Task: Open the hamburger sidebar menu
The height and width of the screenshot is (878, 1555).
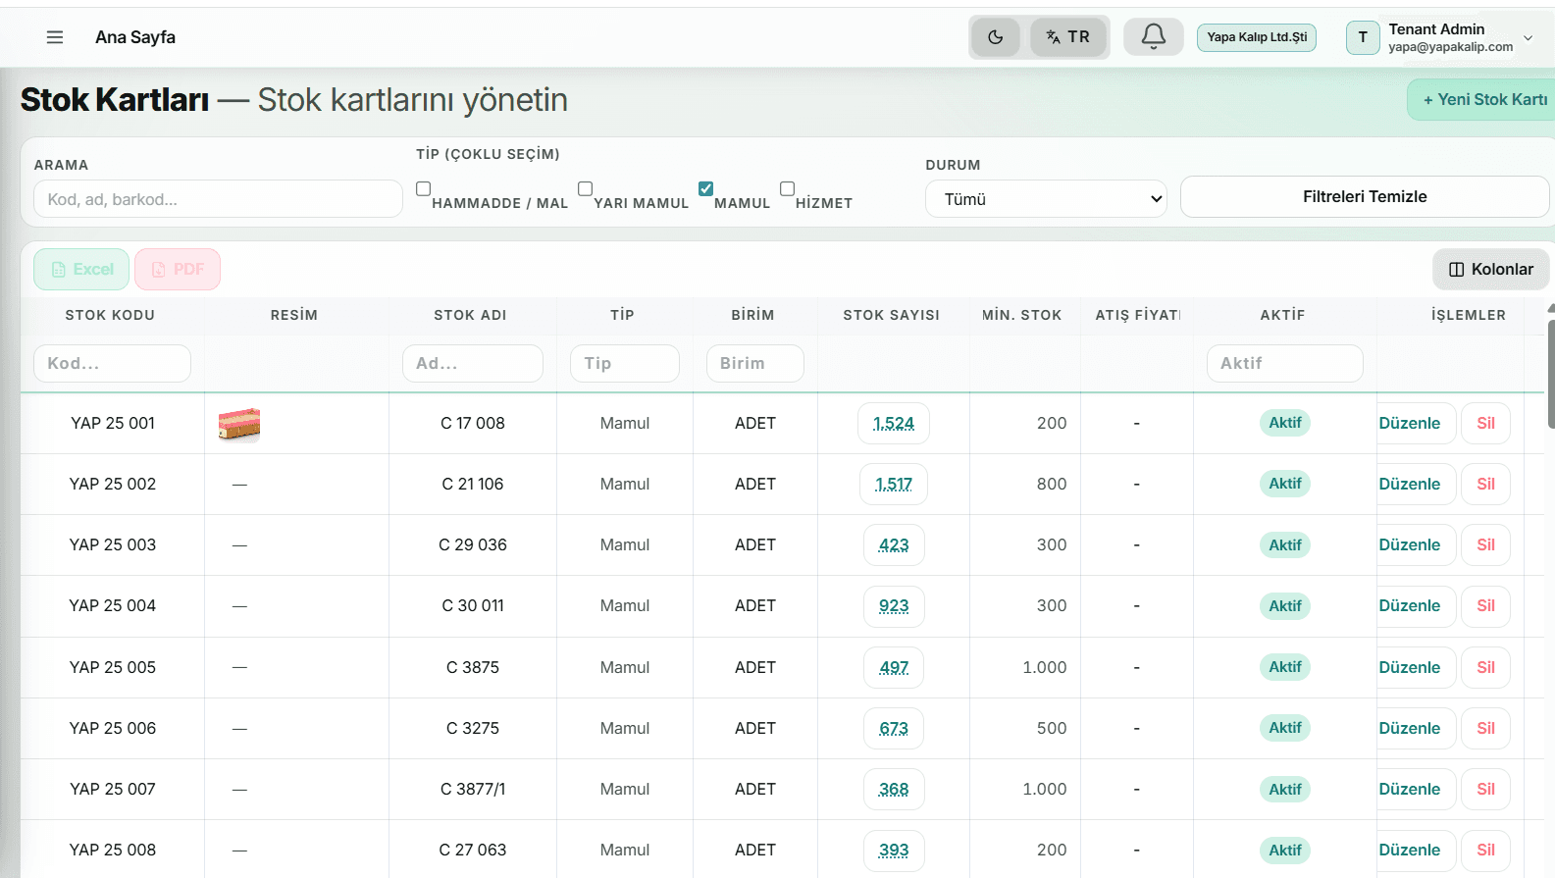Action: (x=55, y=37)
